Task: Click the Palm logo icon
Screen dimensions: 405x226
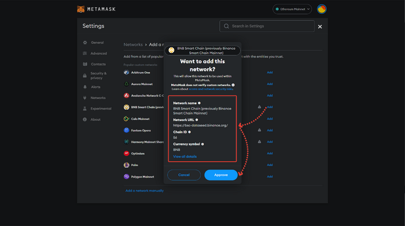Action: pos(126,165)
